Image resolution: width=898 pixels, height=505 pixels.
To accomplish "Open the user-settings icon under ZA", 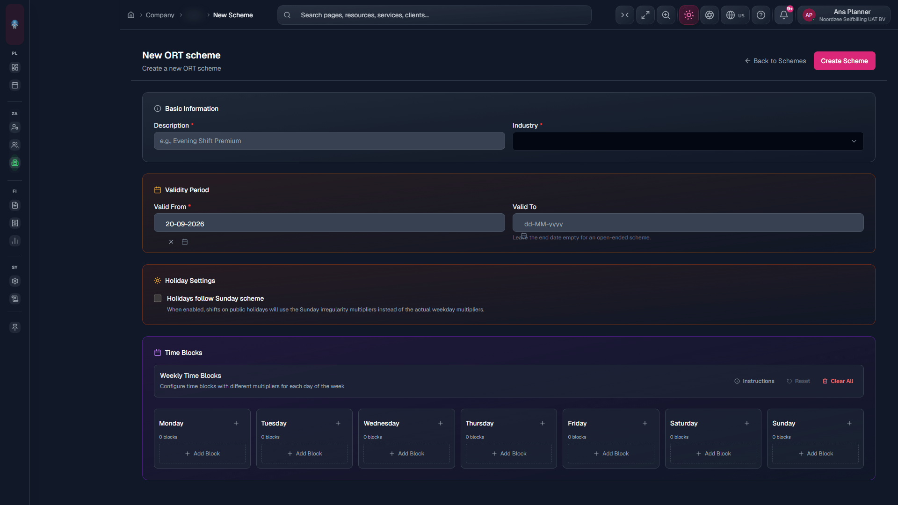I will [15, 127].
